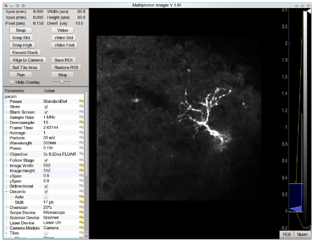Enable the Hide Overlay checkbox
Viewport: 314px width, 242px height.
click(12, 82)
